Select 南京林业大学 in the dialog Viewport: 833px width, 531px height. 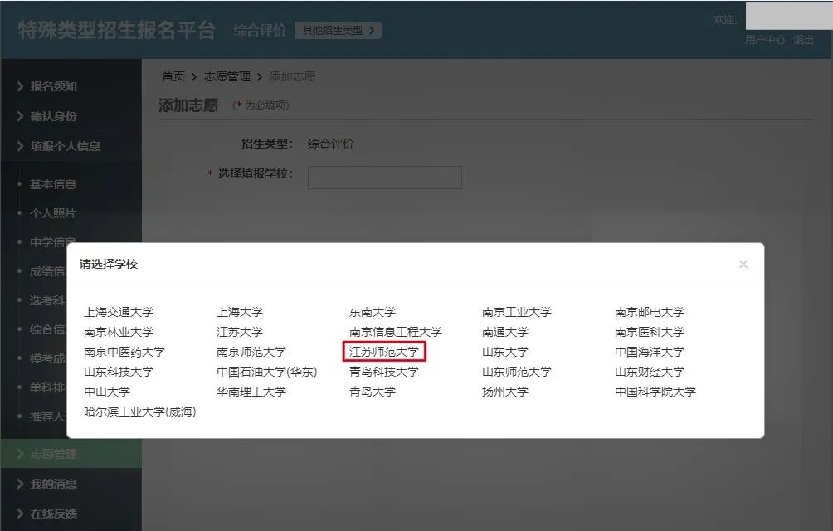click(119, 332)
